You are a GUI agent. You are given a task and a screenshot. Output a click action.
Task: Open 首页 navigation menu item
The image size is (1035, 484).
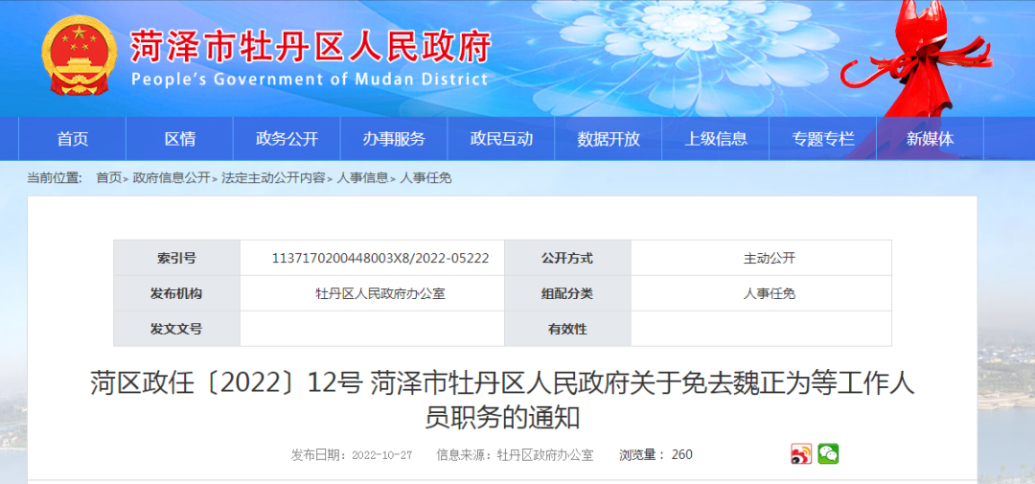tap(73, 139)
